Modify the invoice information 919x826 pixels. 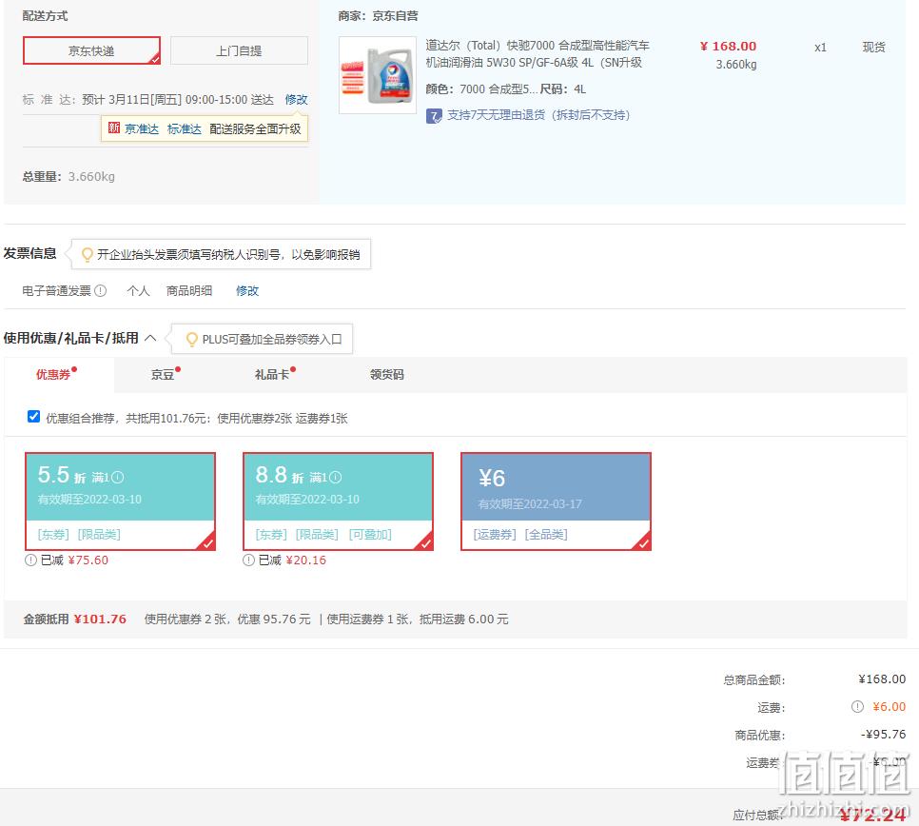(247, 291)
